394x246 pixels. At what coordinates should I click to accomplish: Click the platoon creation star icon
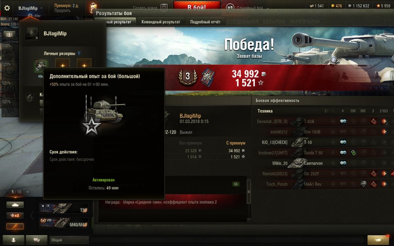click(x=164, y=8)
